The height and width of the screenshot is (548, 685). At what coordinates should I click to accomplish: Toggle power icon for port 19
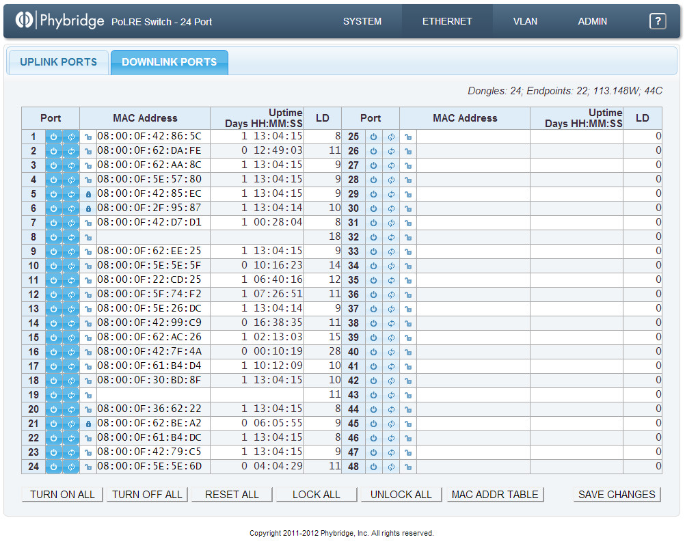click(x=53, y=395)
